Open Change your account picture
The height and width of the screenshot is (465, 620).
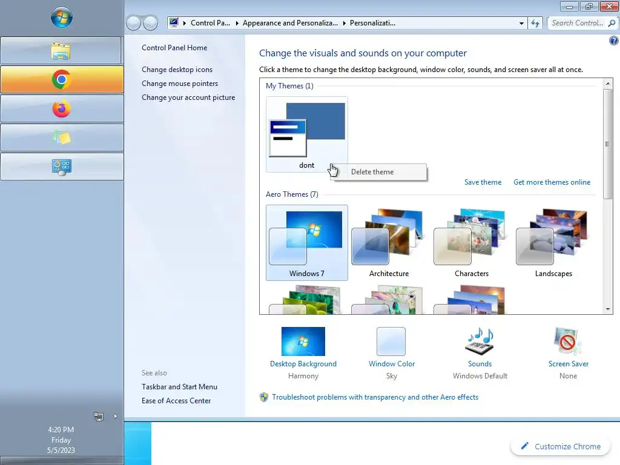tap(188, 97)
